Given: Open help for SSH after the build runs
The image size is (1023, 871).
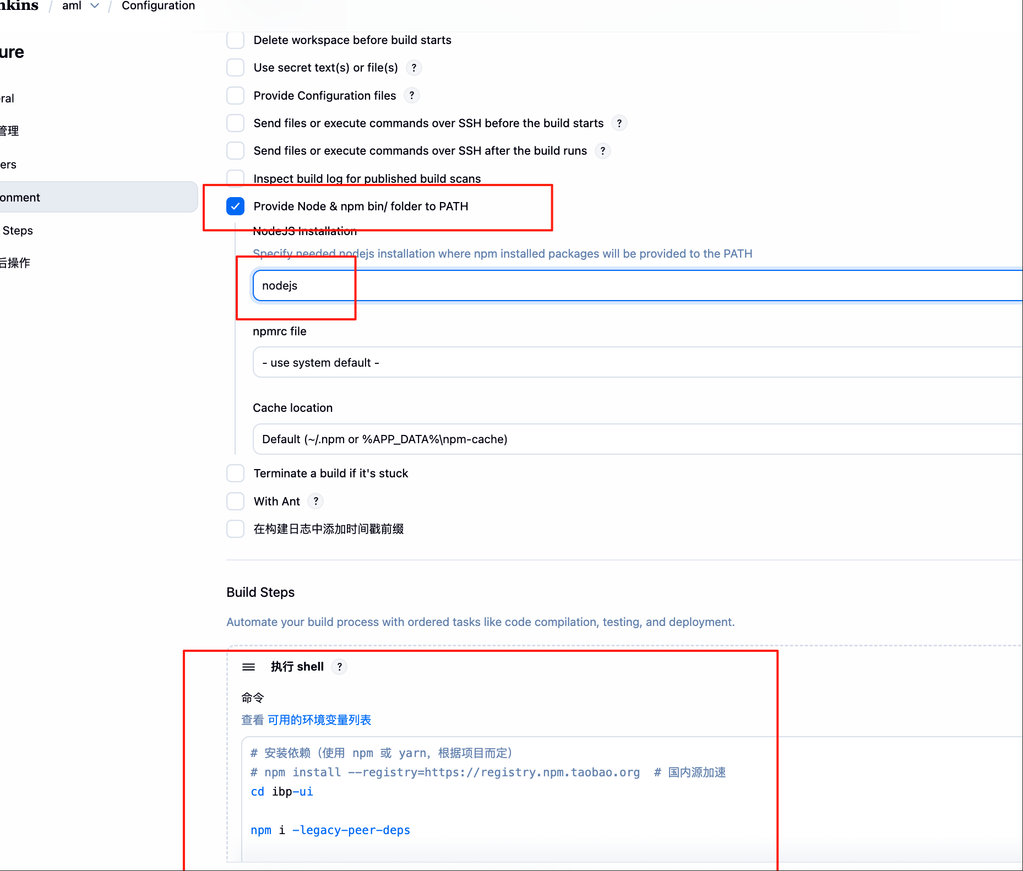Looking at the screenshot, I should click(603, 151).
